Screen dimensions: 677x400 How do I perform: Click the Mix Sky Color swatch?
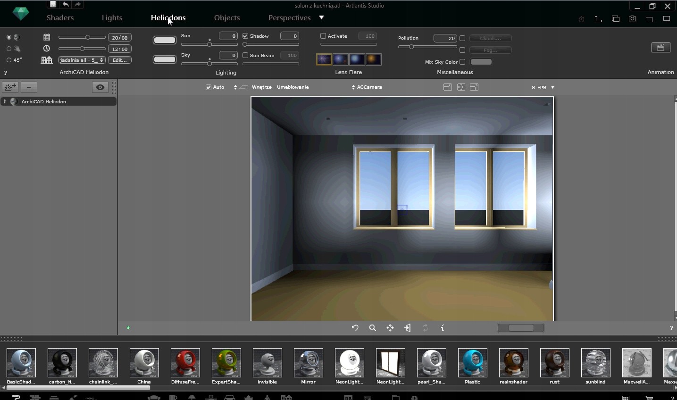pos(481,62)
